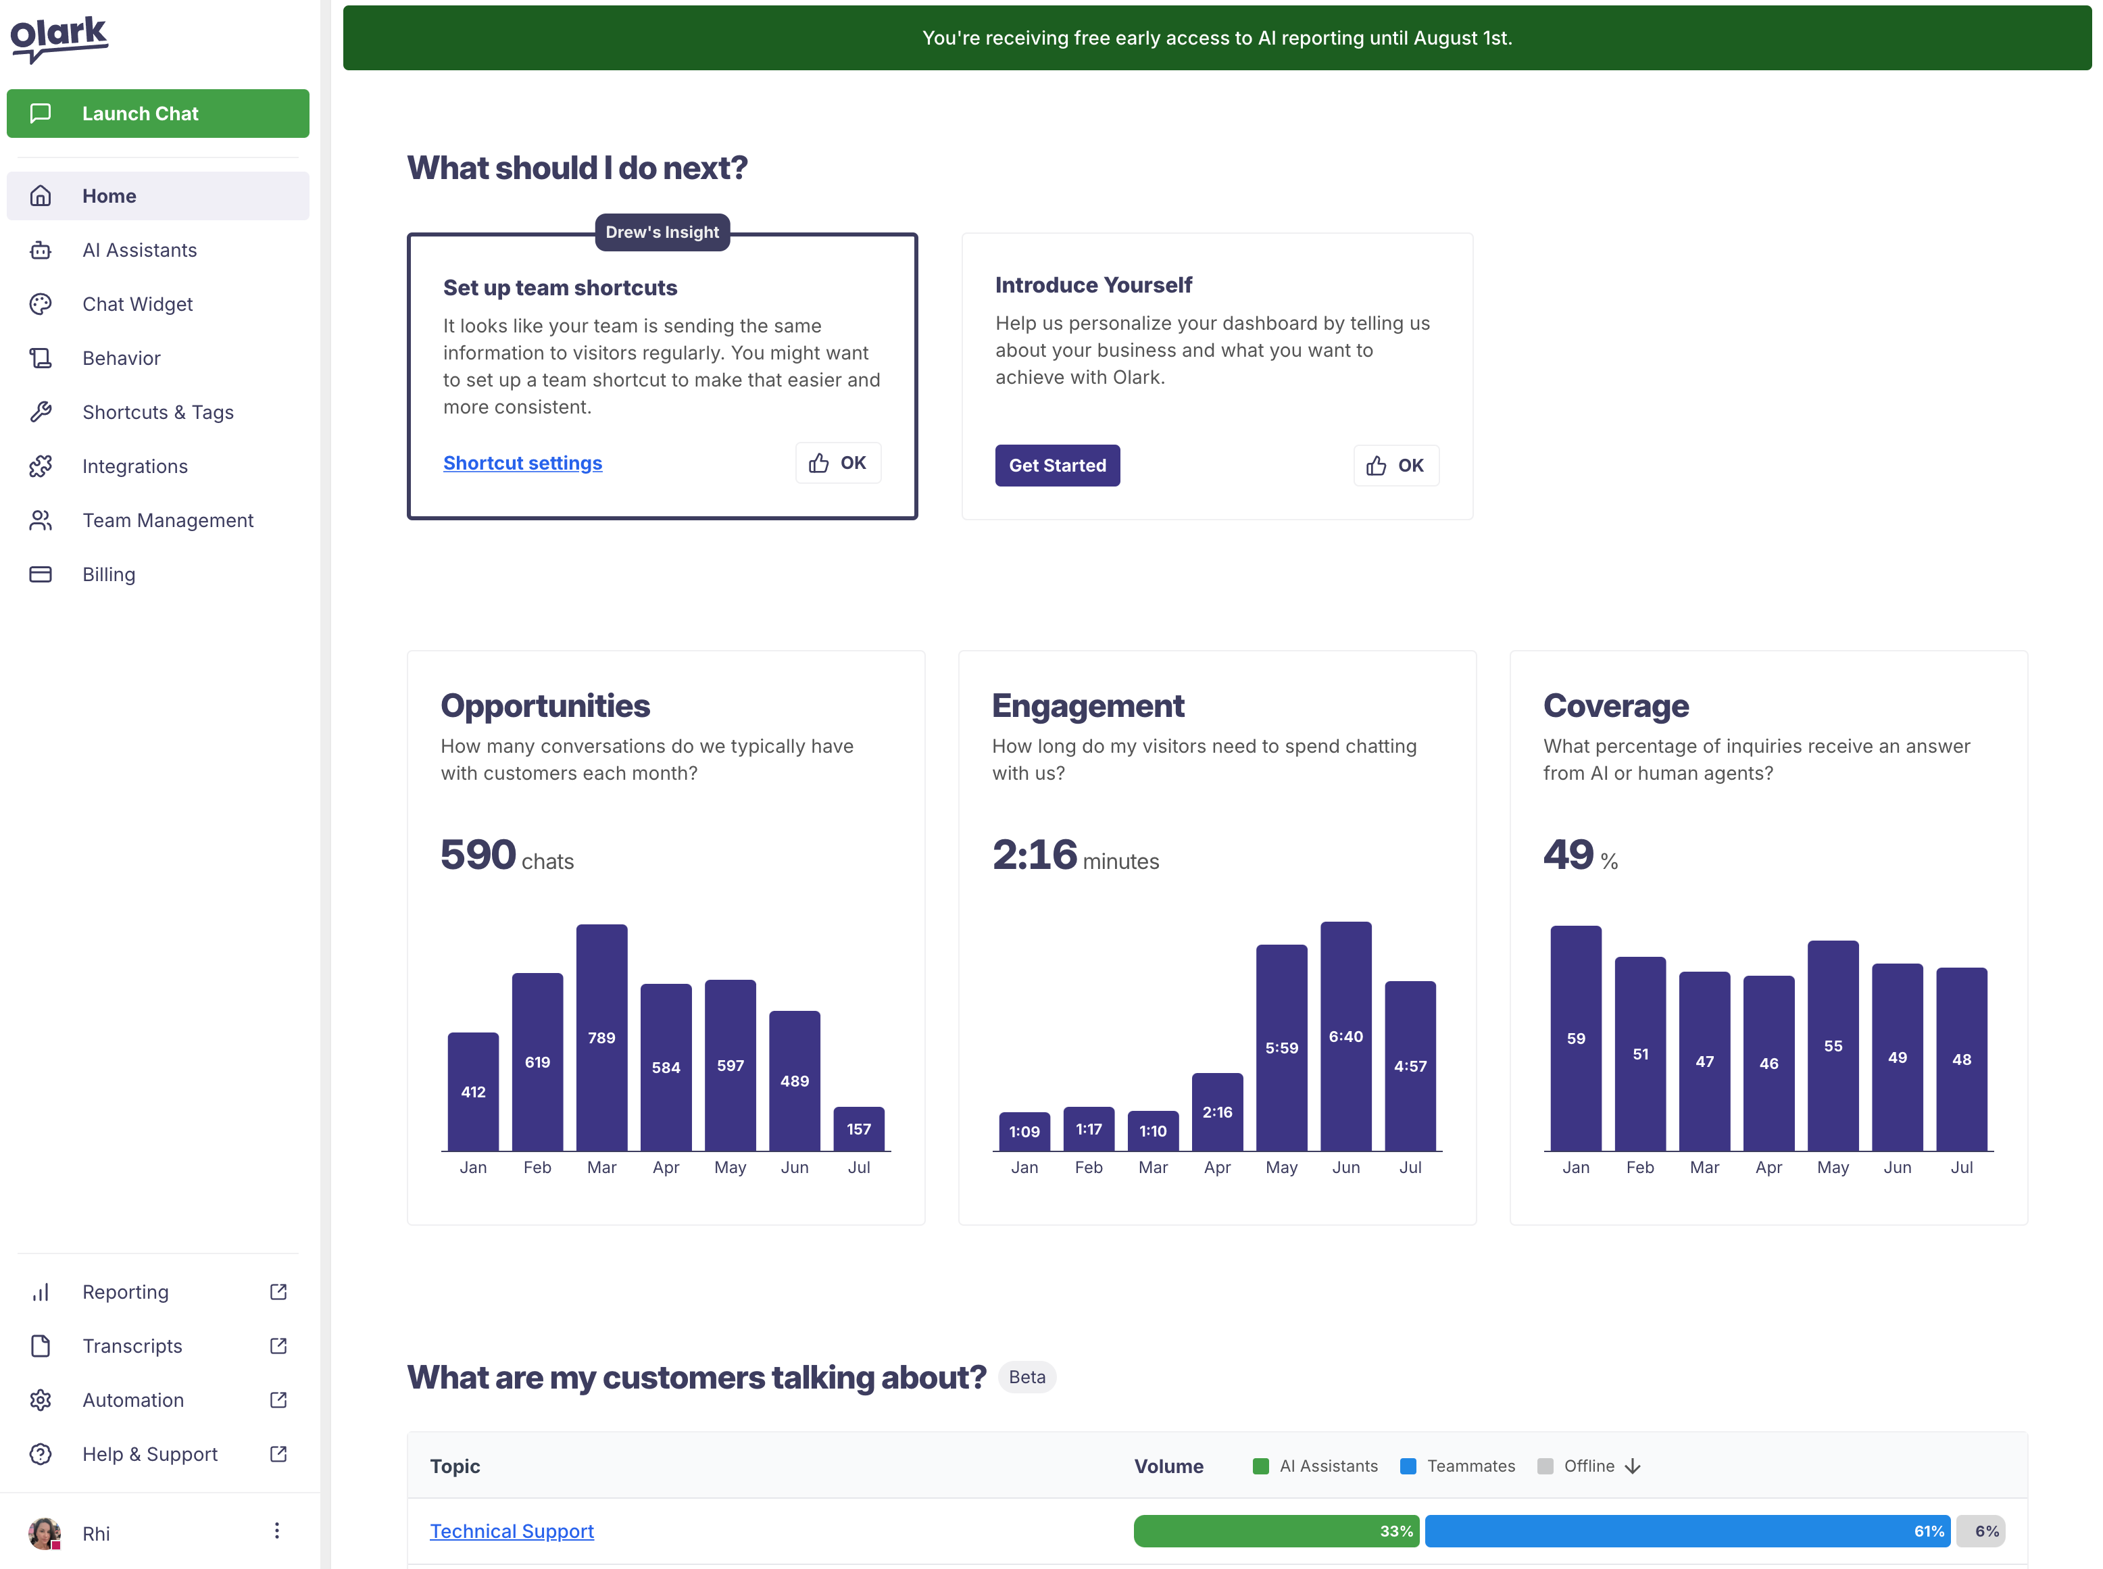The height and width of the screenshot is (1569, 2103).
Task: Click the sort arrow next to Offline
Action: pos(1633,1466)
